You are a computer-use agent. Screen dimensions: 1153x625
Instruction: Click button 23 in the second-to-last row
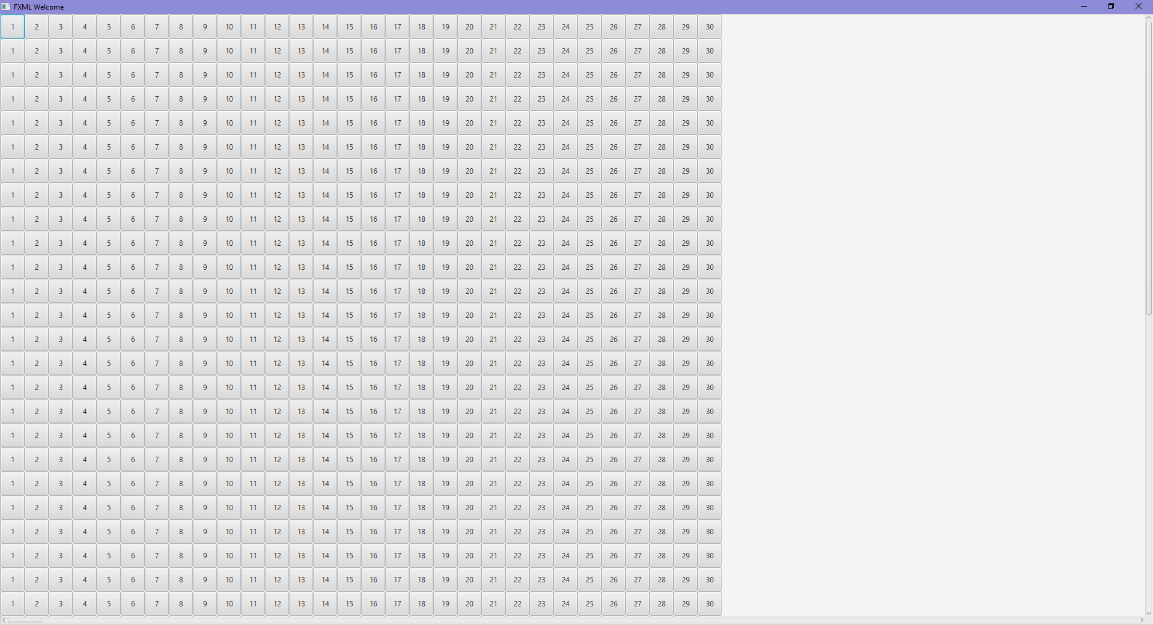pos(541,579)
